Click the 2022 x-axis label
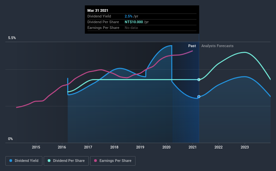Image resolution: width=276 pixels, height=171 pixels. (x=219, y=147)
